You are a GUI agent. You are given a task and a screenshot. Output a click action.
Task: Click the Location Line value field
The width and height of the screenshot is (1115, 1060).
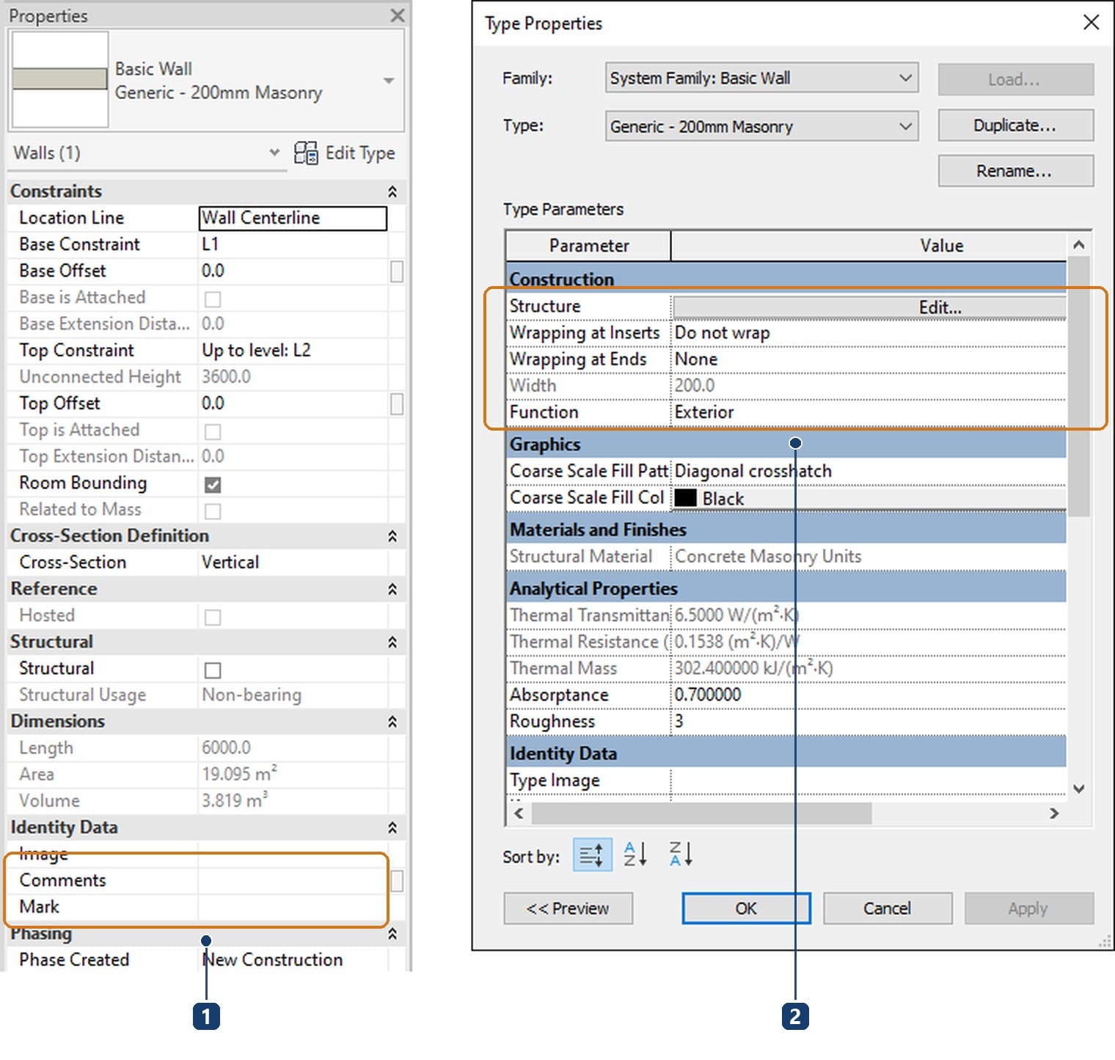click(x=293, y=218)
